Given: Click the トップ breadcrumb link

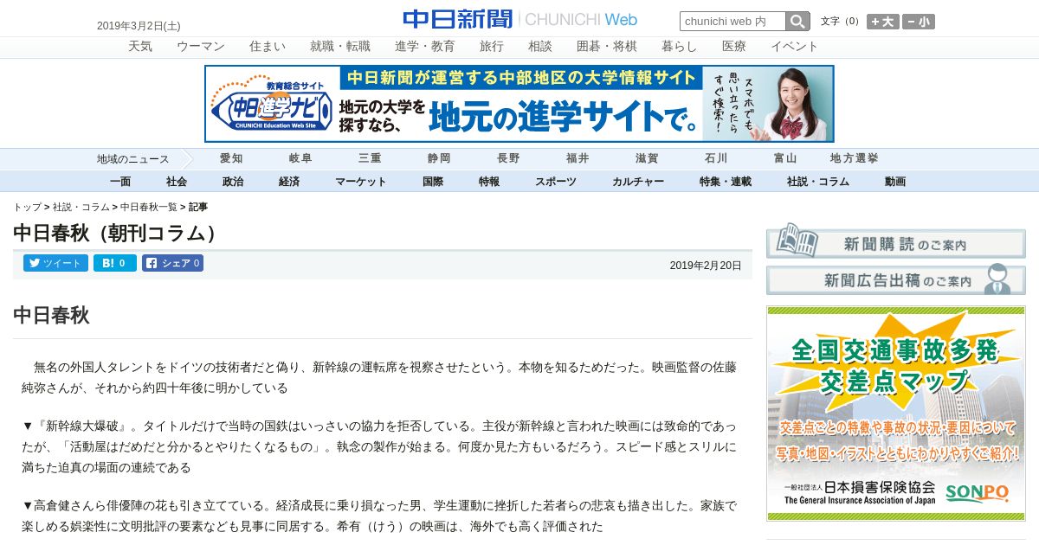Looking at the screenshot, I should (27, 207).
